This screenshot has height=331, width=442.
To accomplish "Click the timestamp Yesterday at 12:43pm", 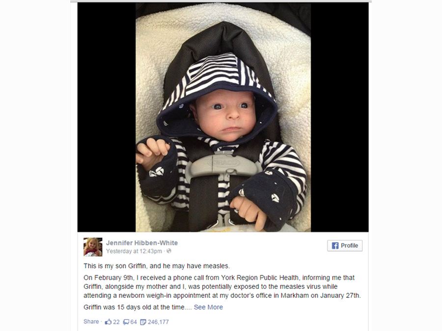I will 134,251.
